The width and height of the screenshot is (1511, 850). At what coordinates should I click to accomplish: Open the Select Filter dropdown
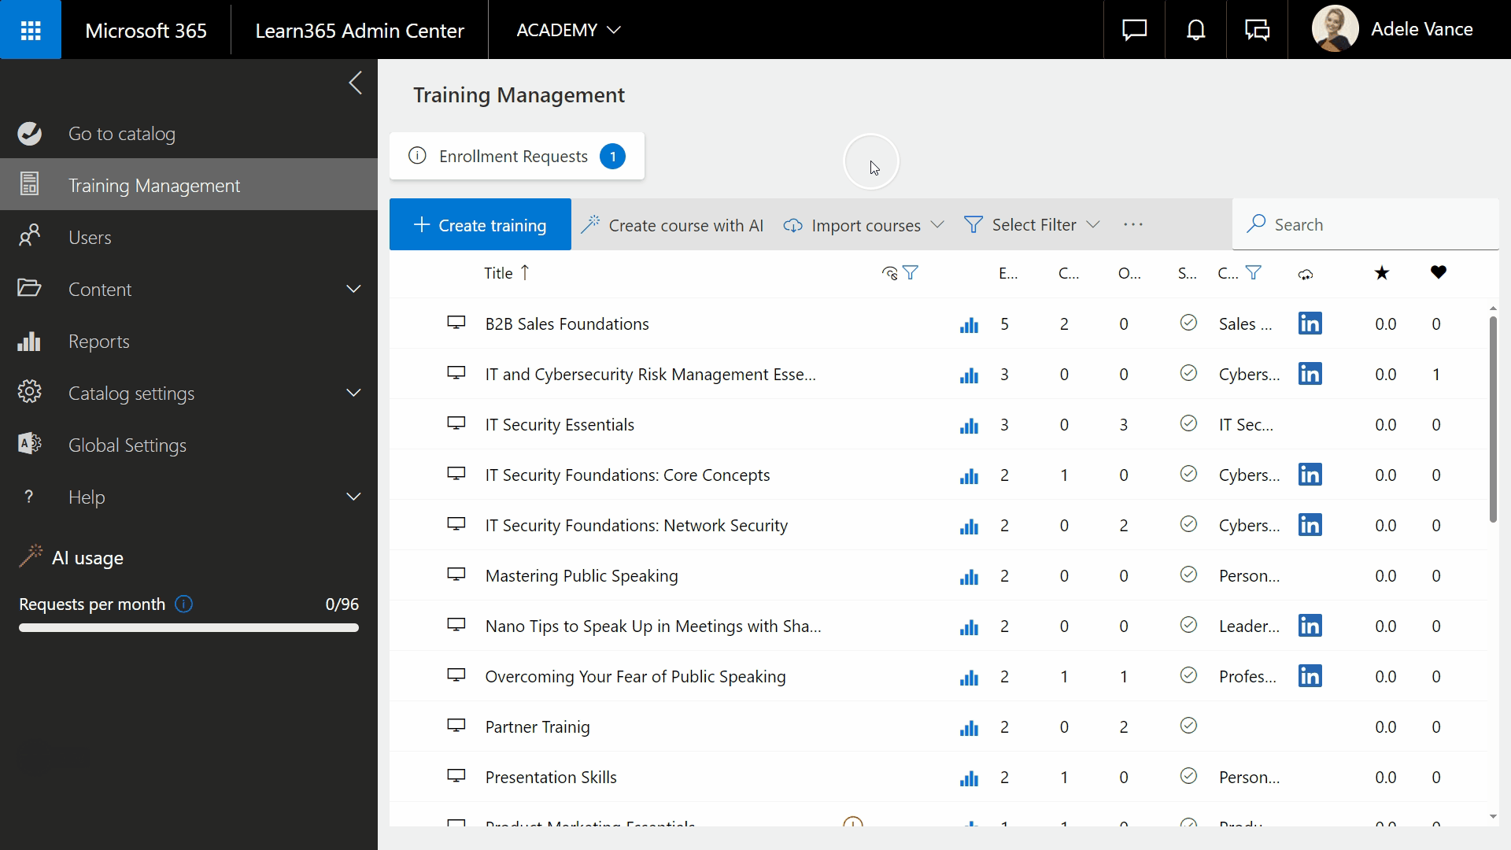tap(1031, 225)
